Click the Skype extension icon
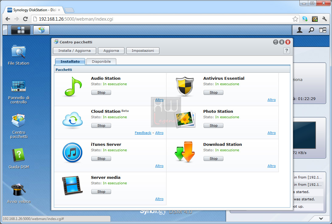 click(x=305, y=19)
